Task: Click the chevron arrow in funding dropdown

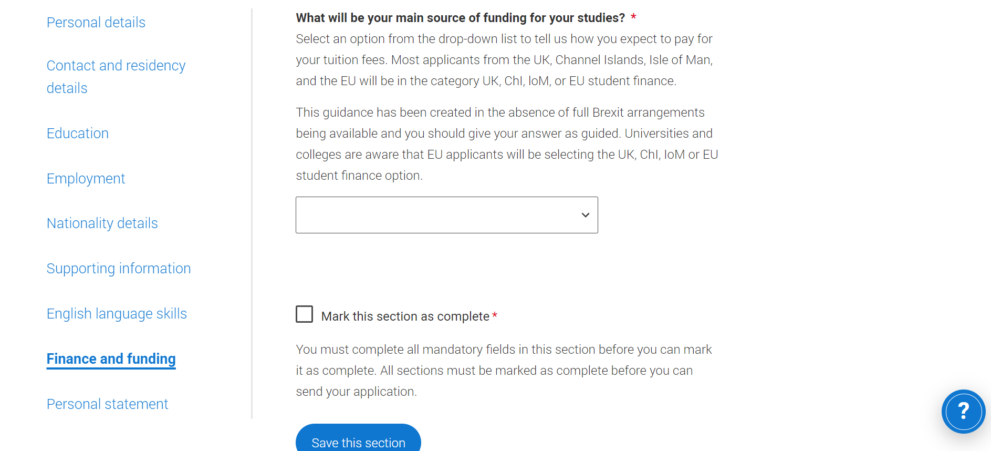Action: (x=585, y=215)
